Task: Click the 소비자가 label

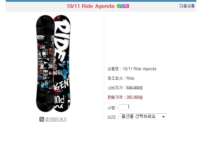Action: [x=115, y=88]
